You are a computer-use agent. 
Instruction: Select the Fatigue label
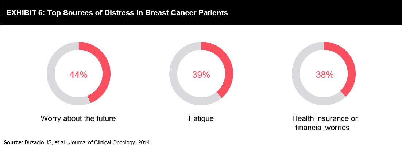coord(201,119)
